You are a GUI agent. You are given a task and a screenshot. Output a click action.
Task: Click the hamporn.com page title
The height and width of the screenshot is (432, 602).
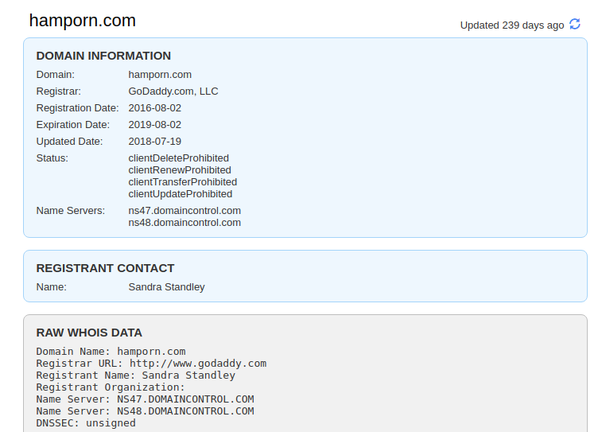(x=83, y=21)
